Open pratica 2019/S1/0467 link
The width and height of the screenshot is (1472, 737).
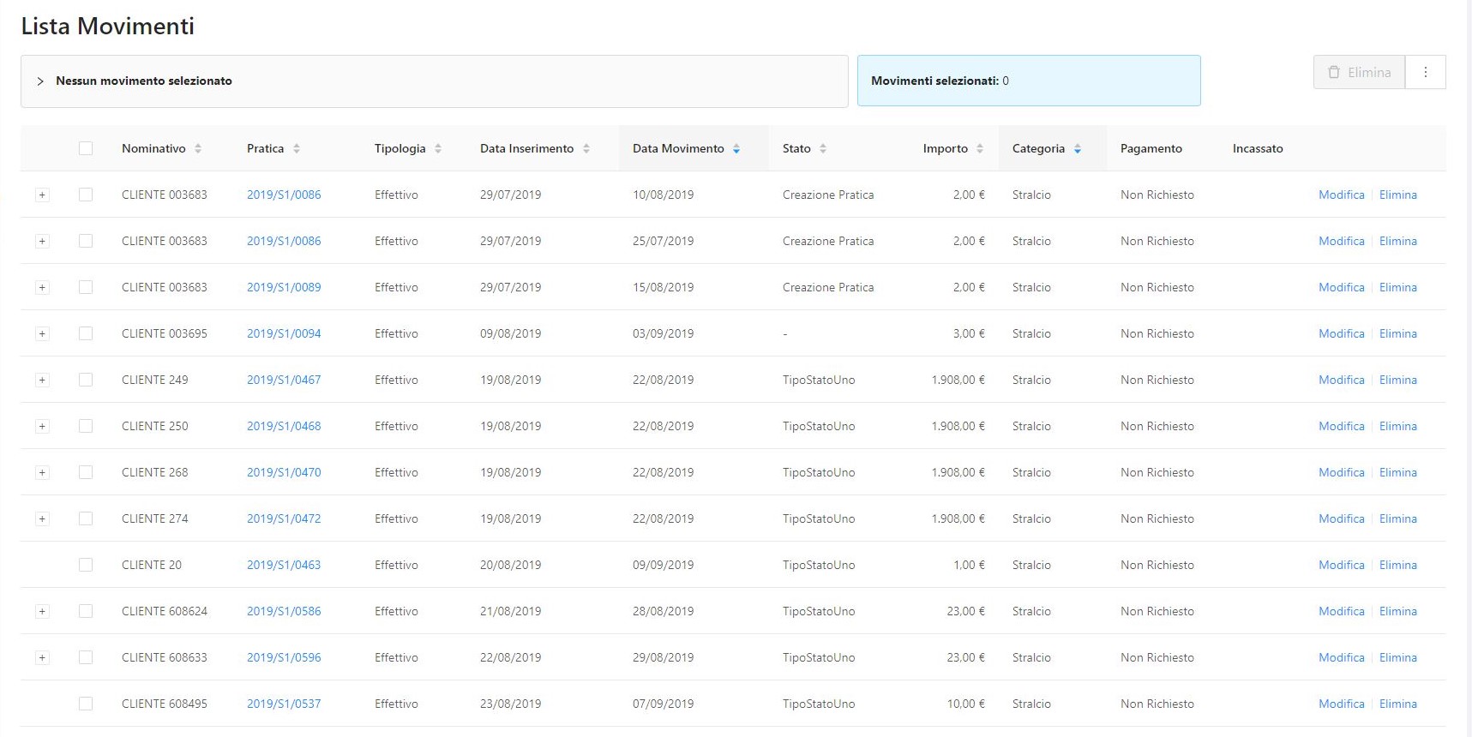click(284, 380)
